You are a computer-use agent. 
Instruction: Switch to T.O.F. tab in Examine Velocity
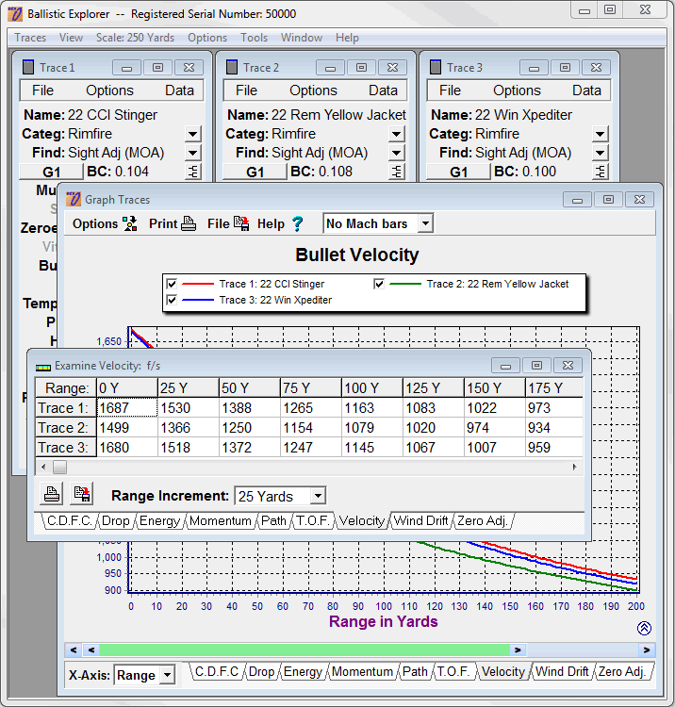click(312, 520)
